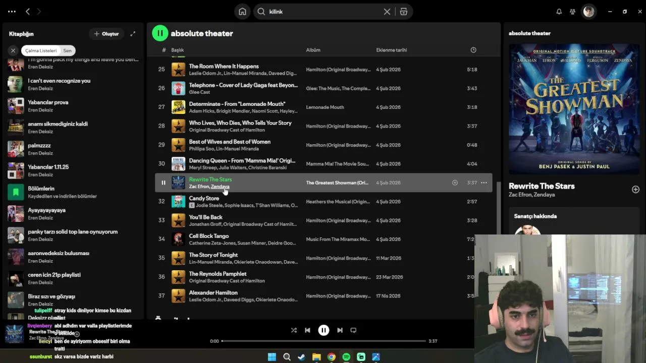The image size is (646, 363).
Task: Skip to the next track
Action: coord(340,330)
